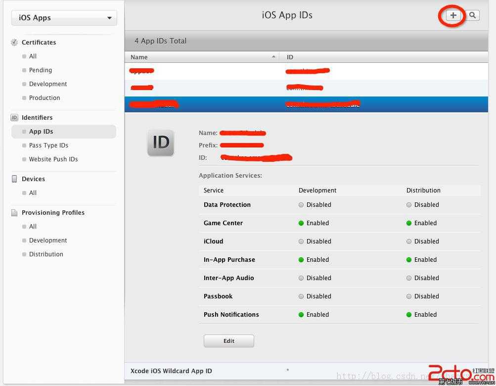Click the plus button to add App ID

pos(453,15)
